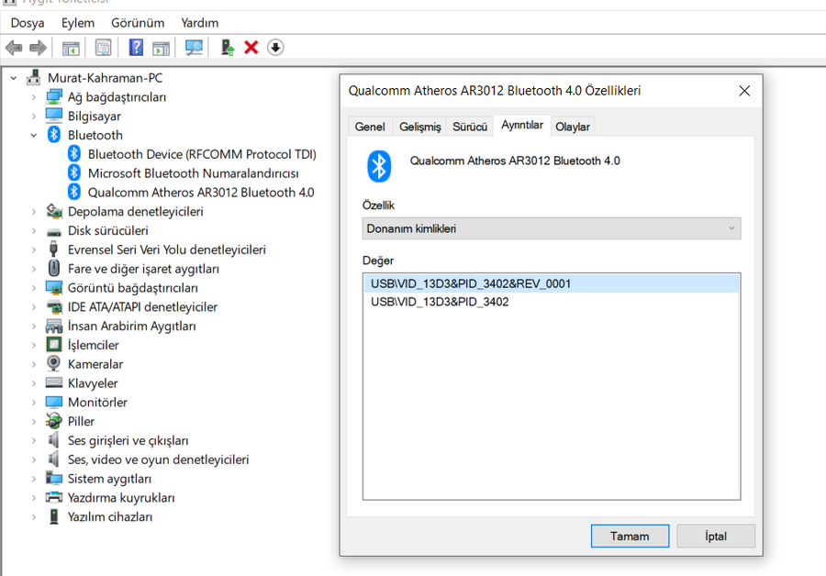Screen dimensions: 826x576
Task: Confirm with the Tamam button
Action: (x=630, y=536)
